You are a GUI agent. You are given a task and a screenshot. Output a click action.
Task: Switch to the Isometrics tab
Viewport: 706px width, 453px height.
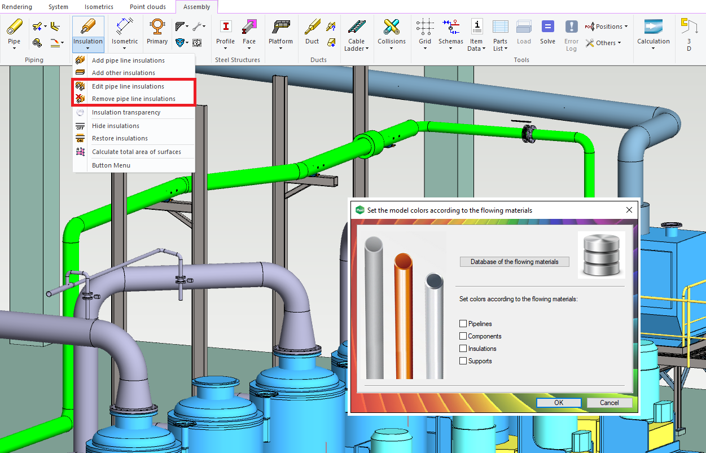click(x=99, y=7)
